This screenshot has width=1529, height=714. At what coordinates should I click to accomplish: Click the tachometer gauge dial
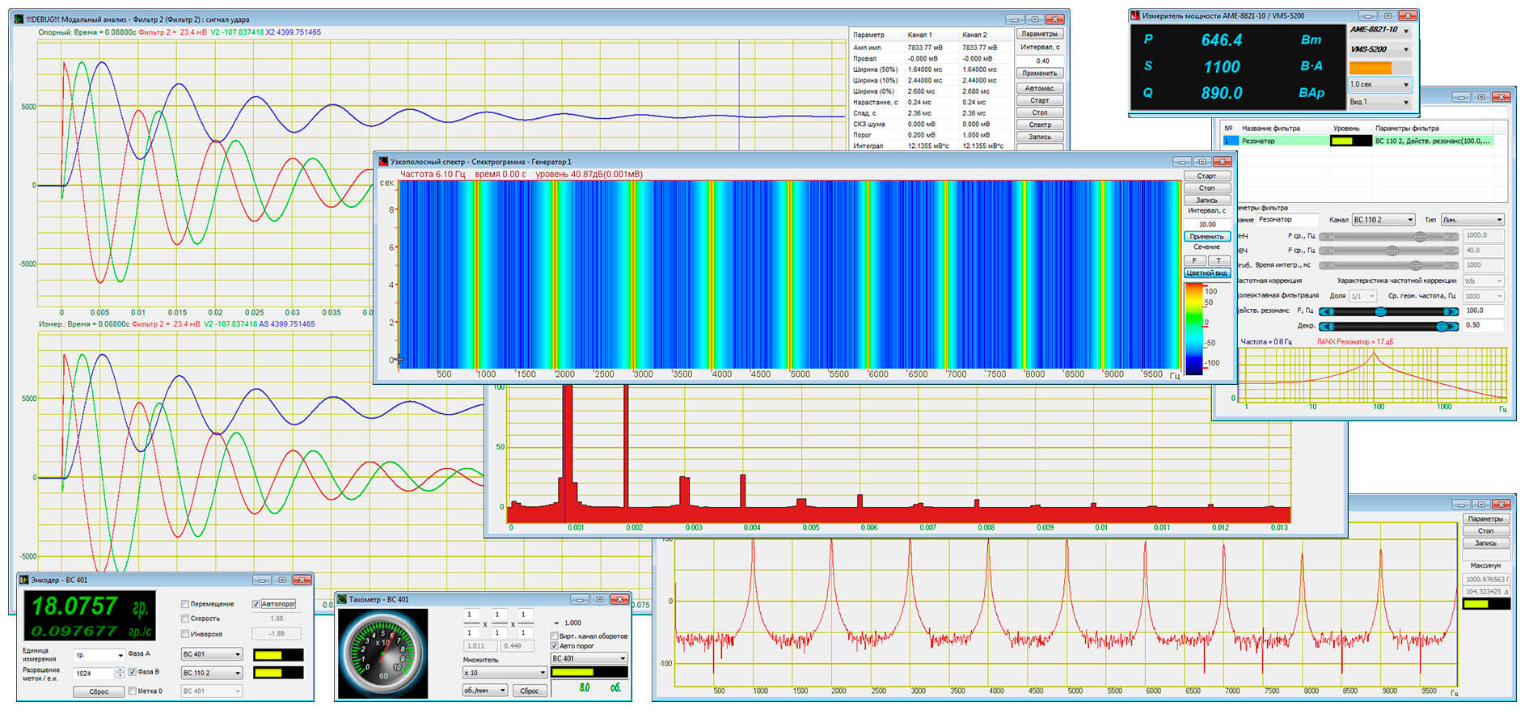point(382,653)
